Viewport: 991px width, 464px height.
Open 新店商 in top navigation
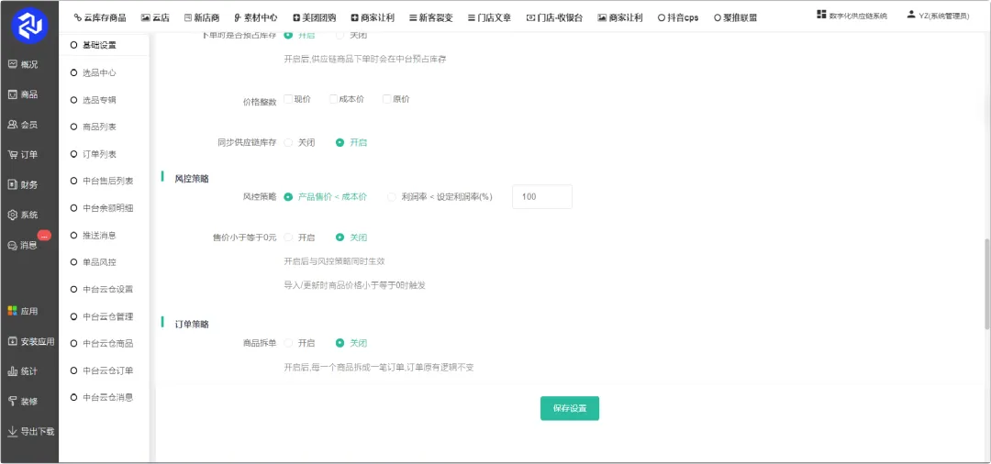pyautogui.click(x=204, y=17)
